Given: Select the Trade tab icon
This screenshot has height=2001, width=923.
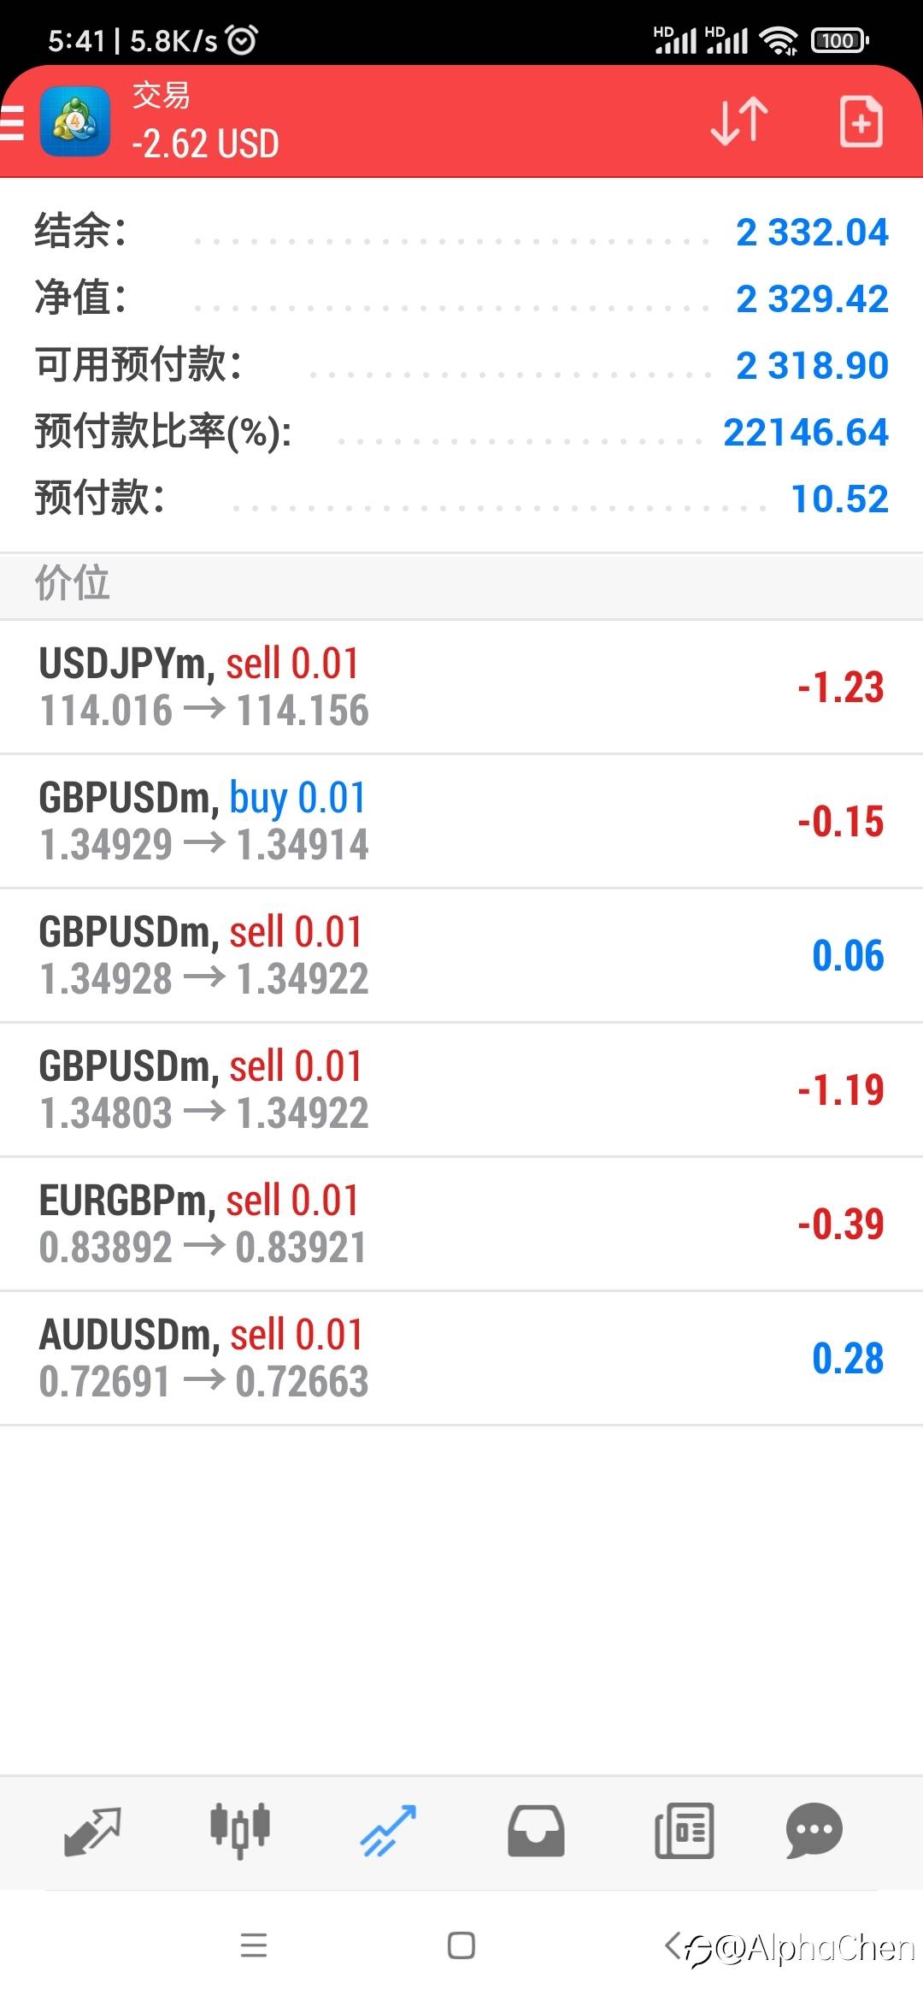Looking at the screenshot, I should [x=388, y=1831].
